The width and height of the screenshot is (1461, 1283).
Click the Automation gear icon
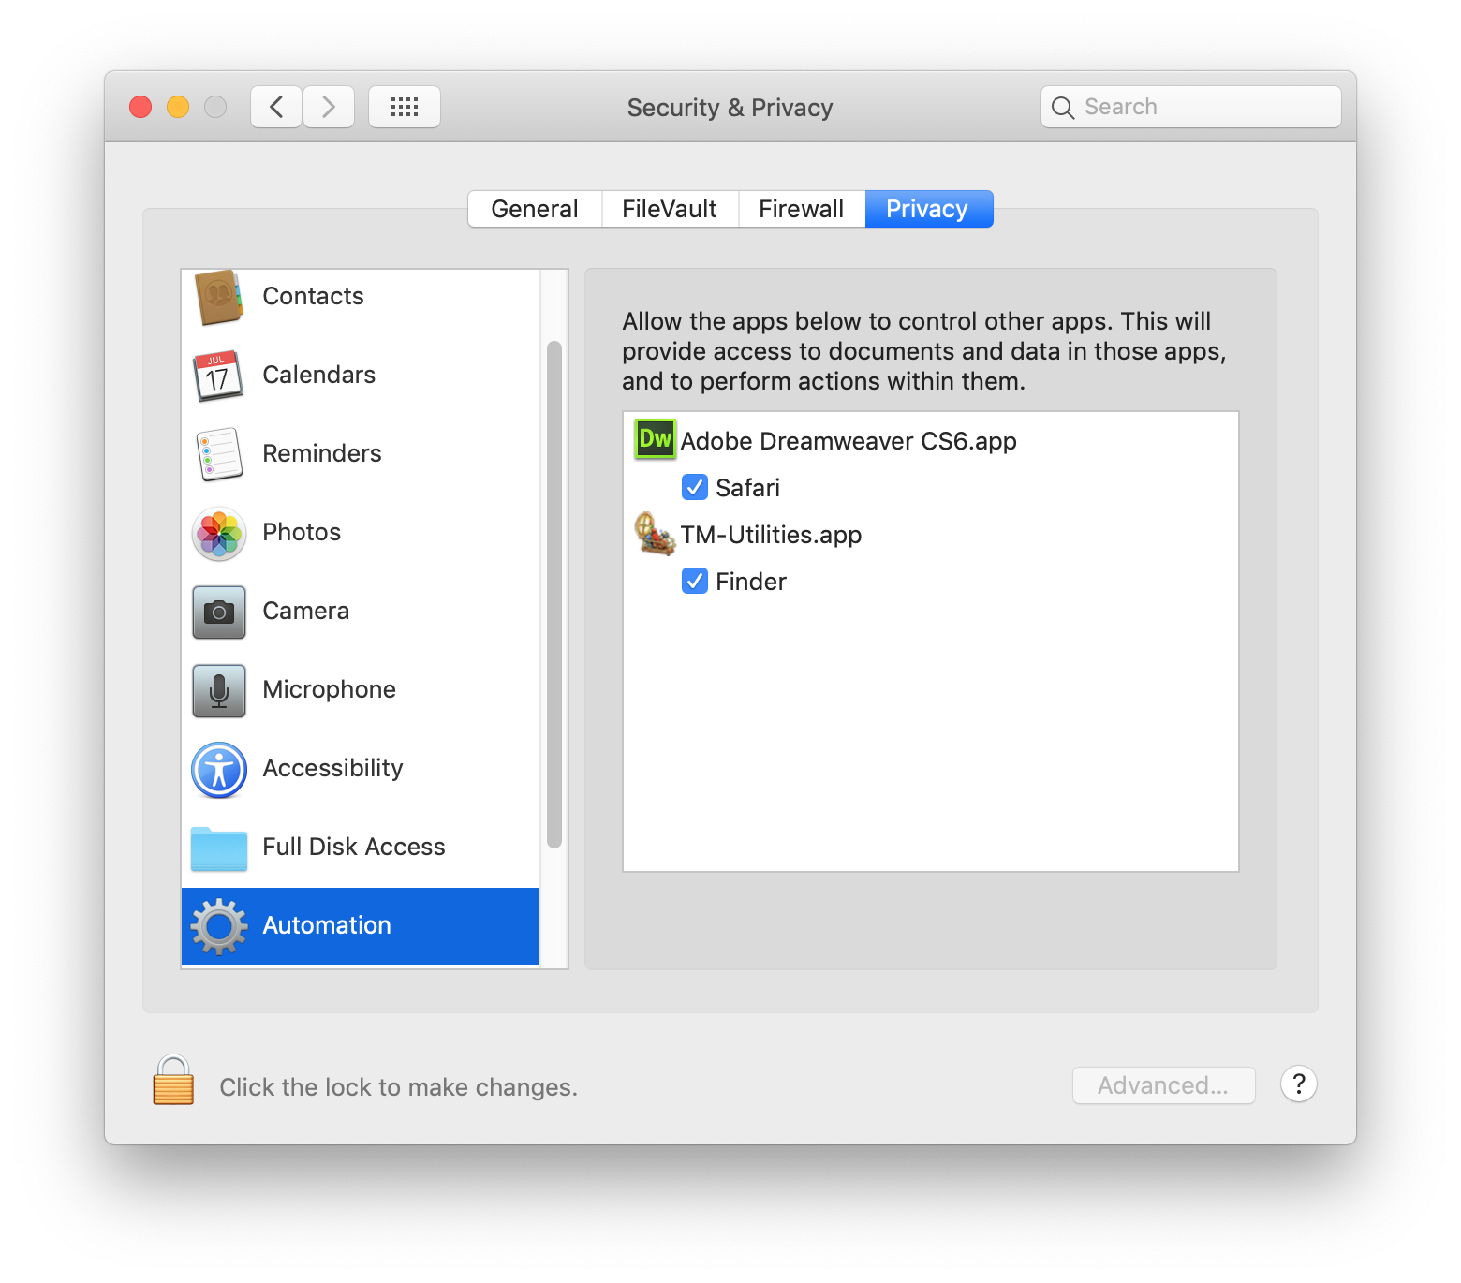coord(219,926)
